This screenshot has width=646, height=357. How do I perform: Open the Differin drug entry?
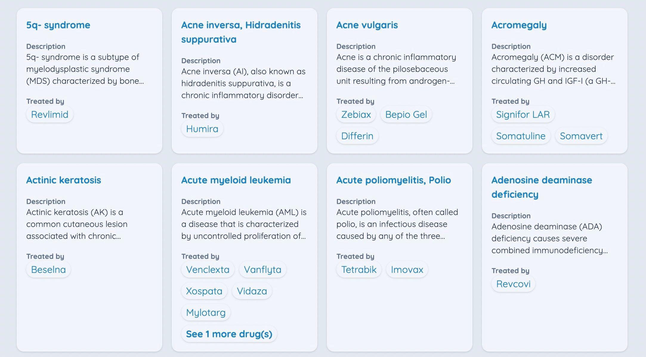pos(357,136)
